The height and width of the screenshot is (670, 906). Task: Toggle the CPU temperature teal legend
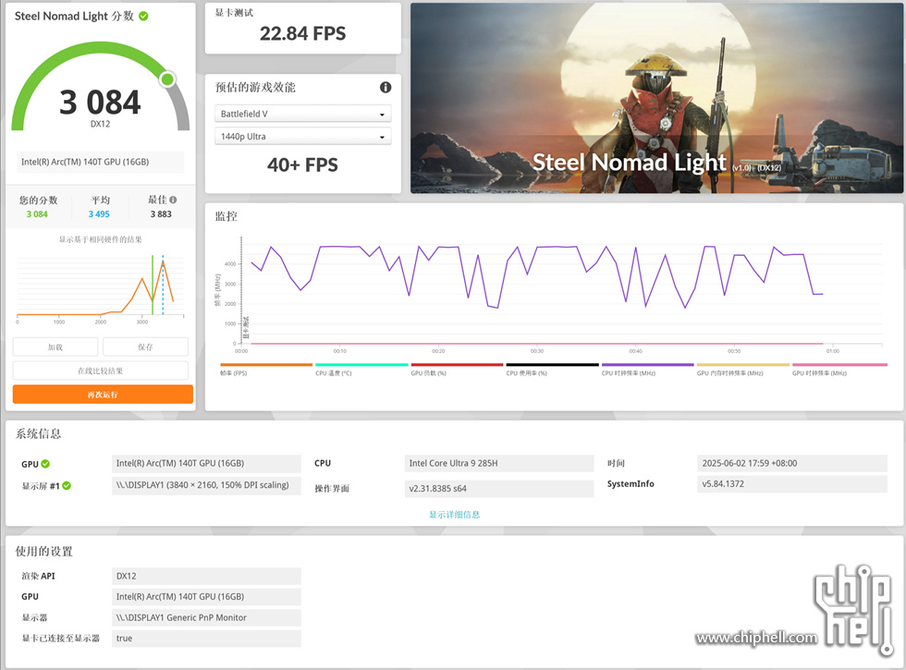tap(361, 369)
